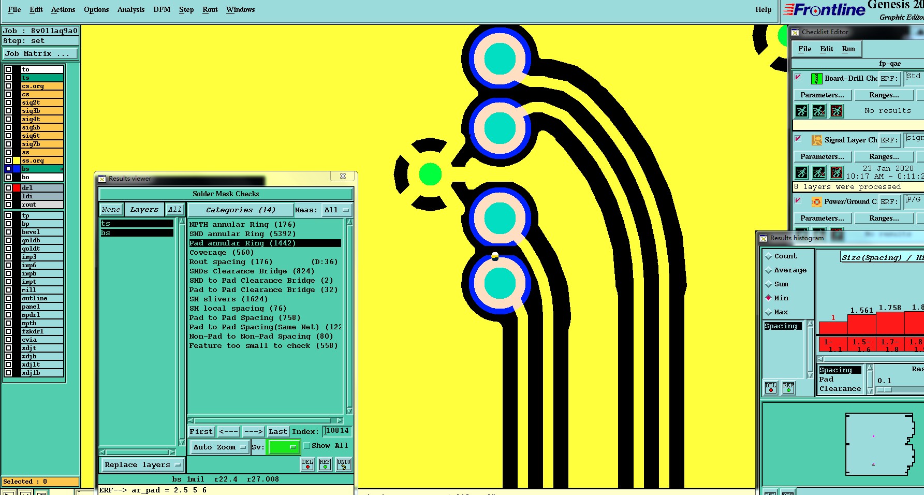Viewport: 924px width, 495px height.
Task: Open the Auto Zoom dropdown
Action: click(219, 447)
